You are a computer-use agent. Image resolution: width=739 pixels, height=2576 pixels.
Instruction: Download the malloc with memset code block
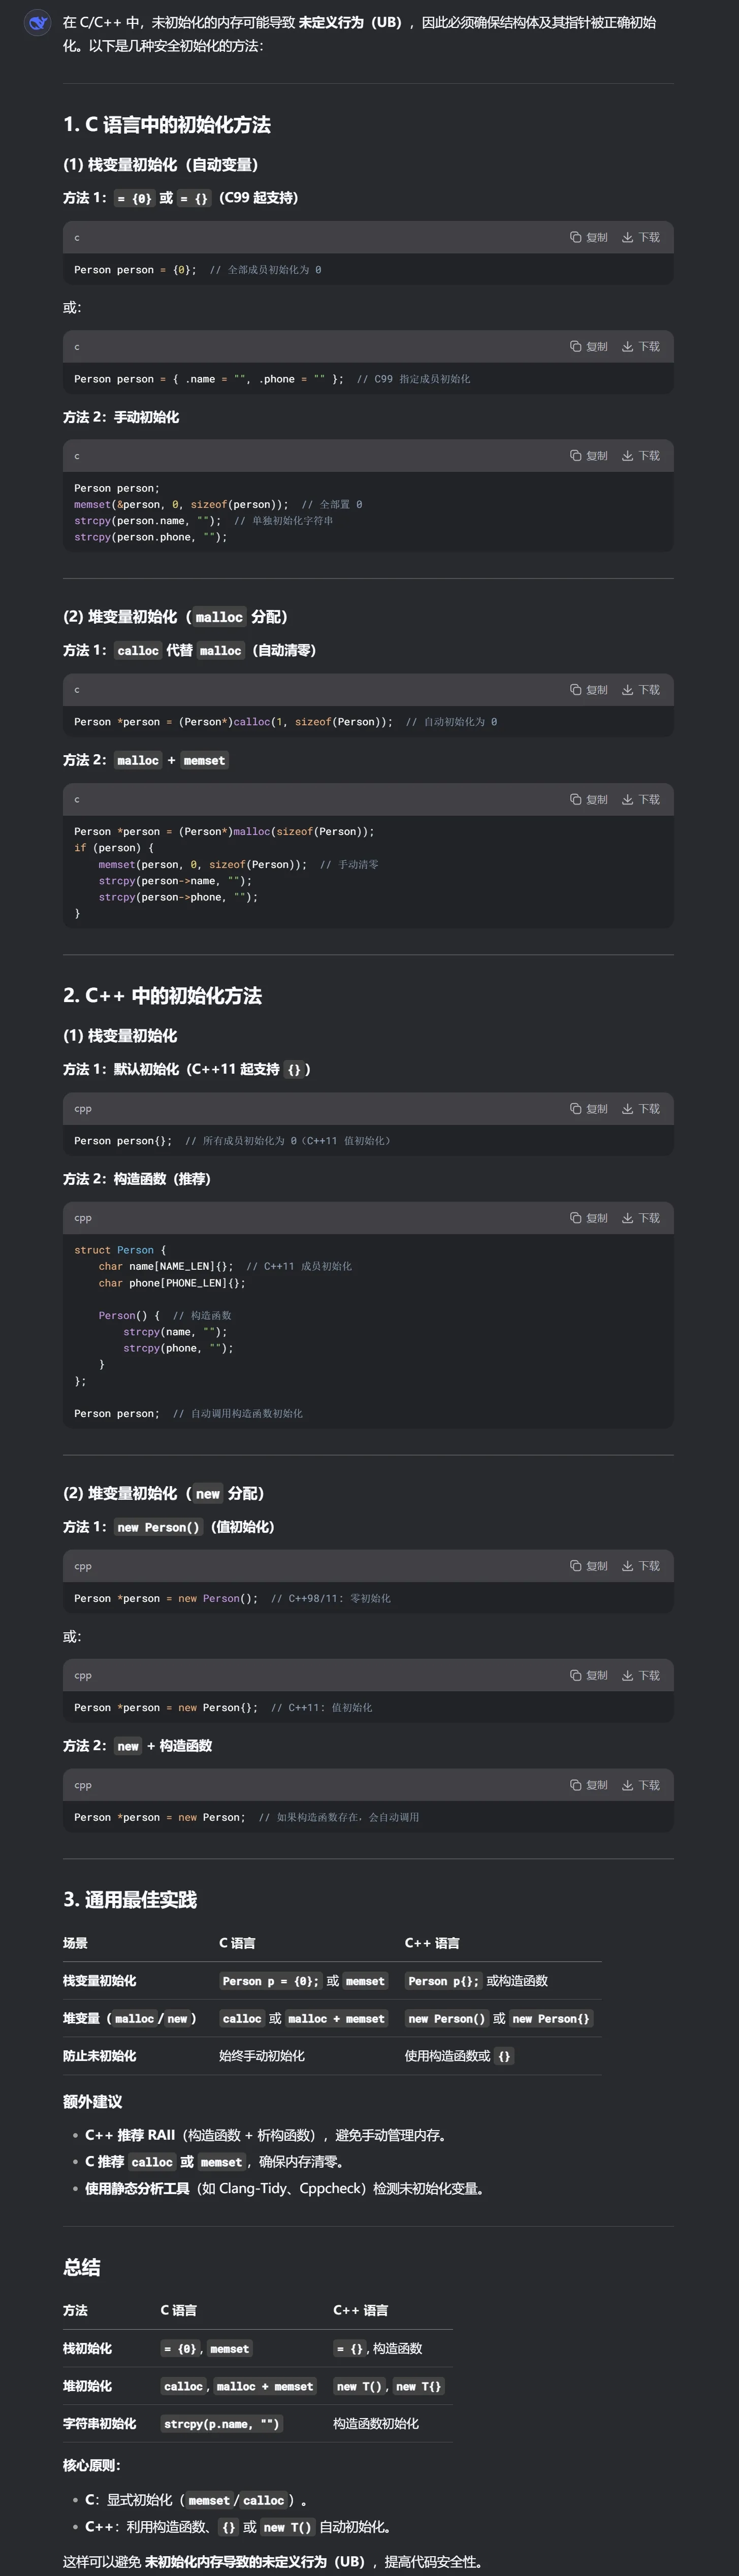point(640,799)
